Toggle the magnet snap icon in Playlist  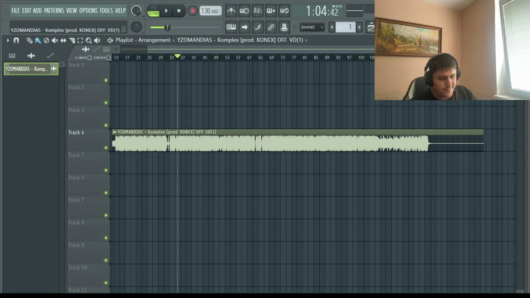[16, 40]
